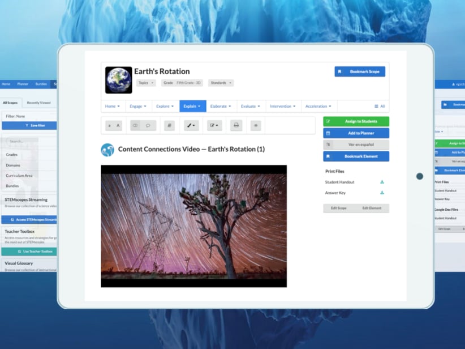Click the sticky note icon in toolbar

pyautogui.click(x=169, y=125)
